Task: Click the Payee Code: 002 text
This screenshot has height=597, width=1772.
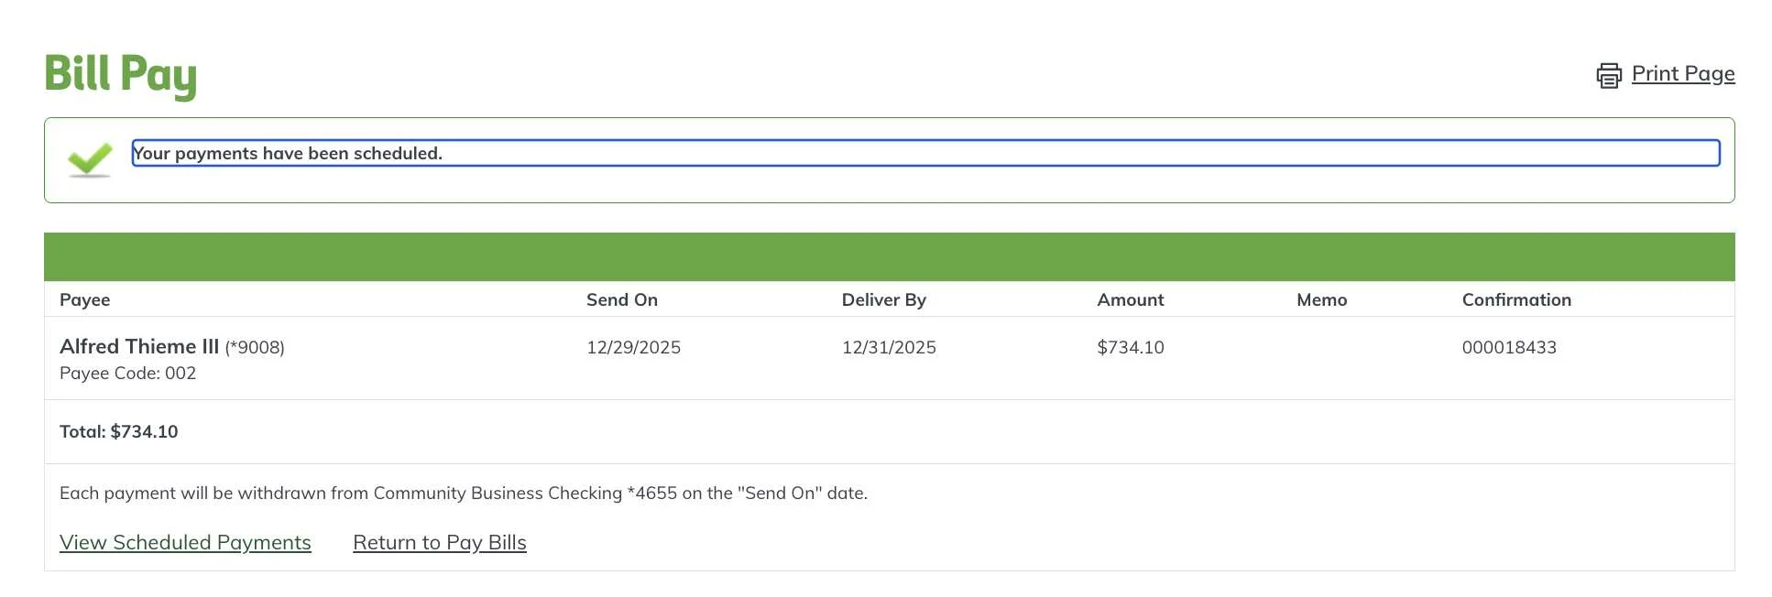Action: (x=127, y=373)
